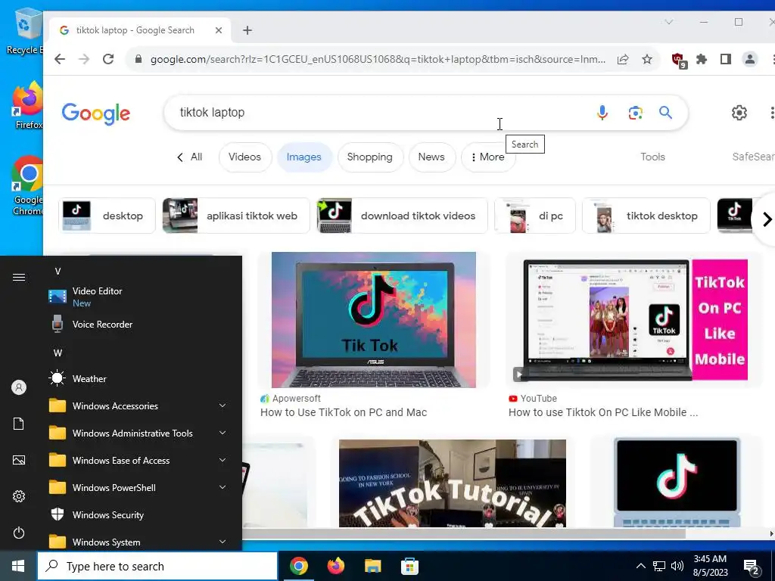Jump to letter V in app list
The height and width of the screenshot is (581, 775).
58,272
